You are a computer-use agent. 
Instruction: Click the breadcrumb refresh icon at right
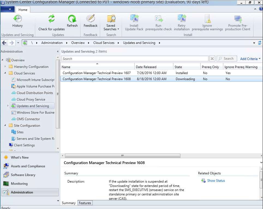[259, 43]
